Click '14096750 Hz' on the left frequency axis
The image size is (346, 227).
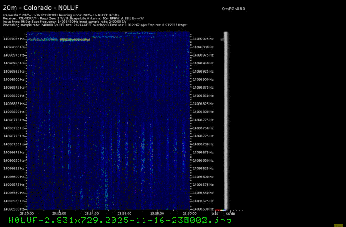(x=14, y=128)
